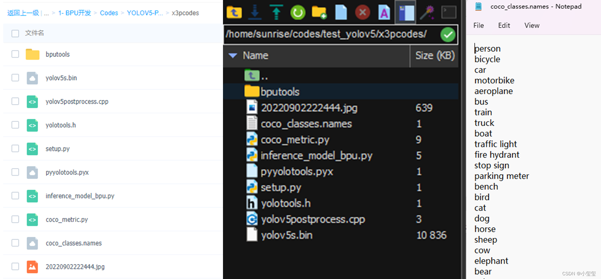The image size is (601, 279).
Task: Refresh the remote folder with green icon
Action: tap(298, 13)
